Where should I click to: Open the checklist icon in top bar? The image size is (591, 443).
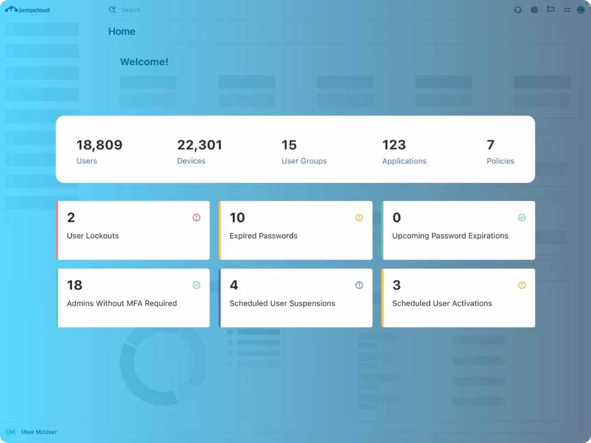(566, 10)
